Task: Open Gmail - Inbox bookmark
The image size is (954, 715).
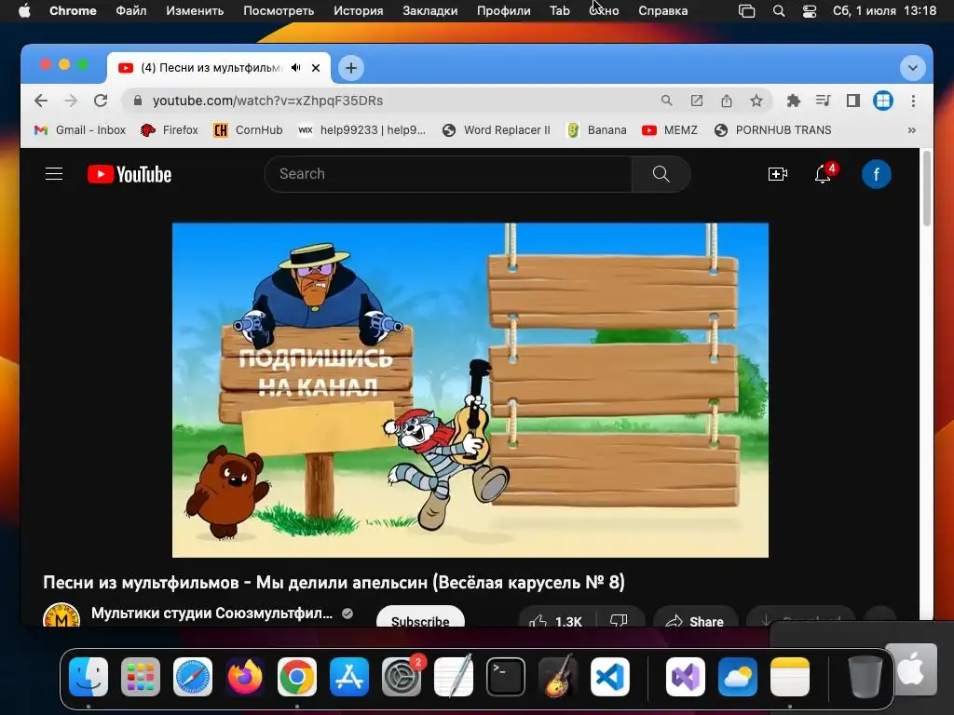Action: coord(80,130)
